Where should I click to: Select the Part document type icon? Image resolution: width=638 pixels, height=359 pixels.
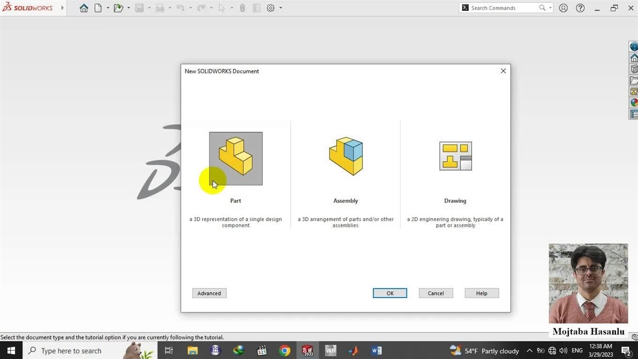pyautogui.click(x=236, y=159)
